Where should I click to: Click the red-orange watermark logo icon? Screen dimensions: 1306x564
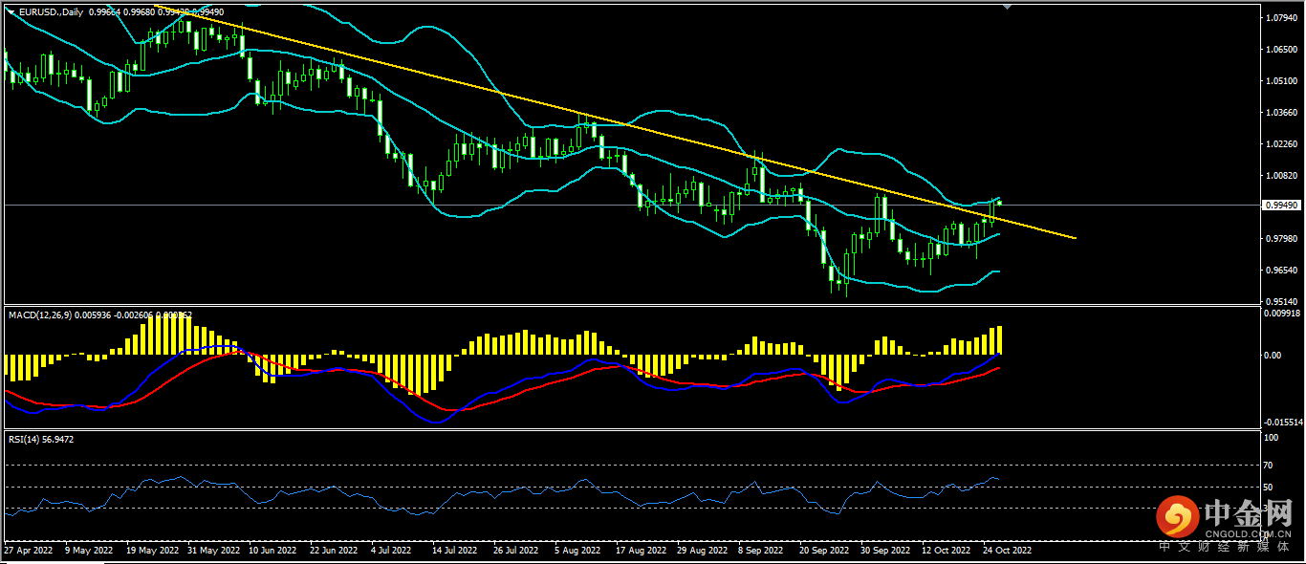pos(1178,518)
